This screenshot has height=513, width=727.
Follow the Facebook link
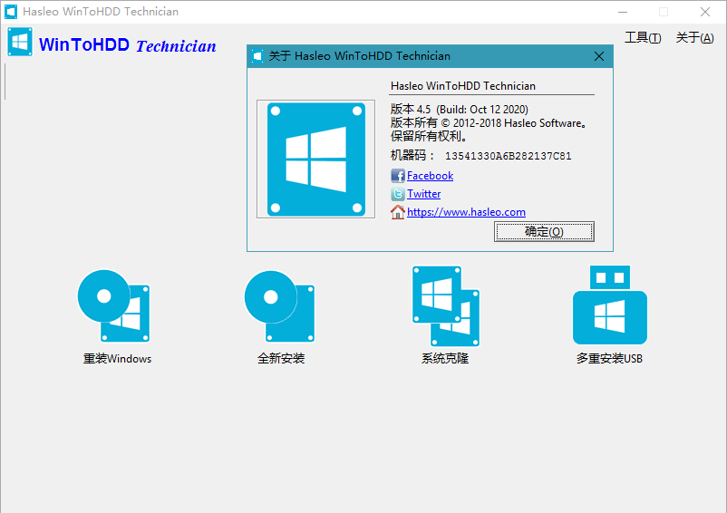[x=430, y=176]
